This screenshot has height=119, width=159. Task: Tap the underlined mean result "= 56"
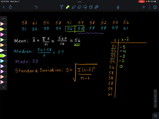(x=75, y=41)
